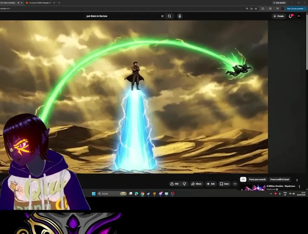Save the video to a playlist

tap(224, 184)
